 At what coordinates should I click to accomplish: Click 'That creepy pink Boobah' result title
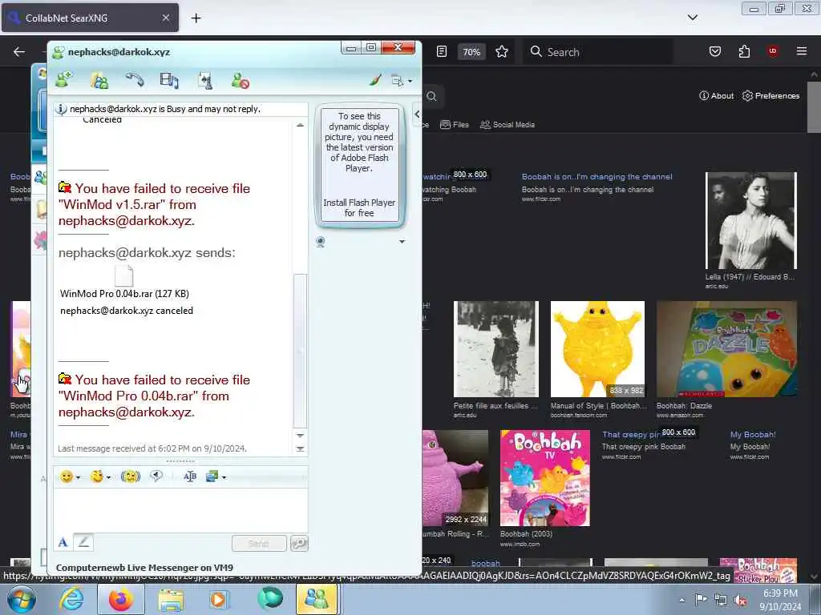630,435
